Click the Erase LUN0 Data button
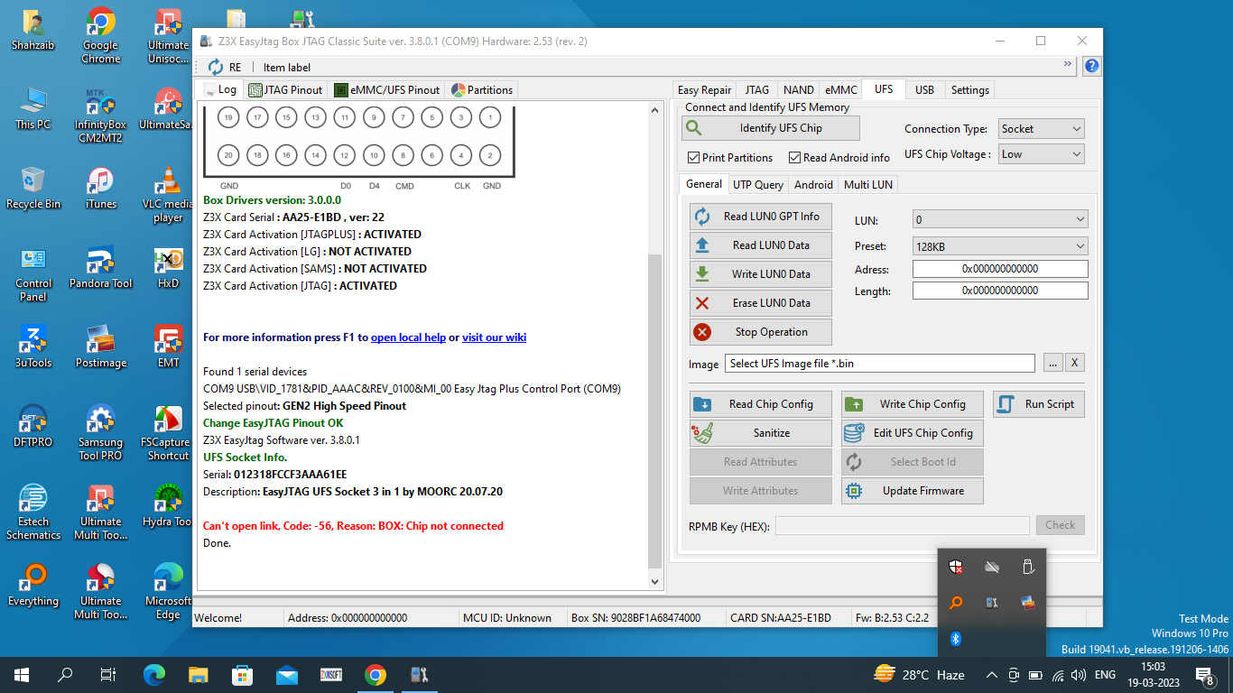This screenshot has height=693, width=1233. click(760, 303)
